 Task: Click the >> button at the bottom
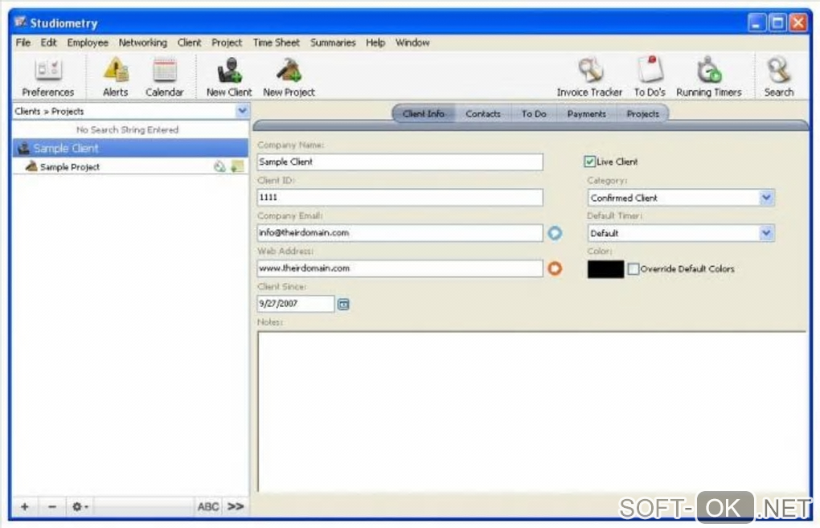click(236, 506)
